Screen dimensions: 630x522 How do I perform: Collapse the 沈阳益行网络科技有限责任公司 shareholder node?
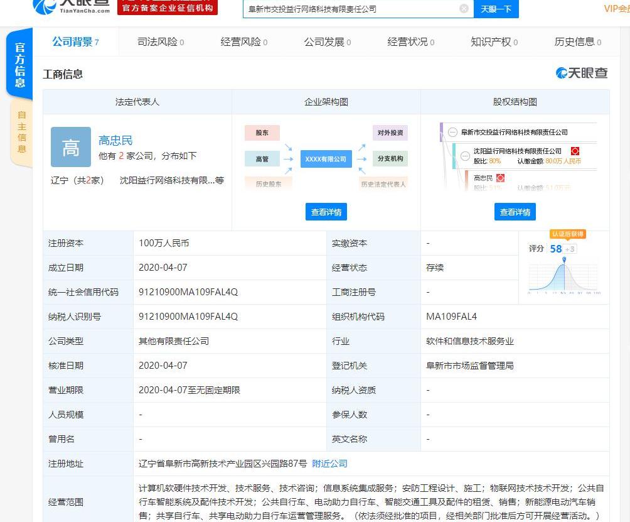click(x=465, y=156)
